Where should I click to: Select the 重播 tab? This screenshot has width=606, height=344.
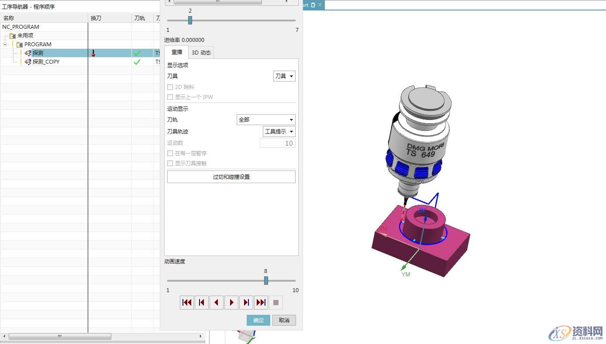(176, 52)
